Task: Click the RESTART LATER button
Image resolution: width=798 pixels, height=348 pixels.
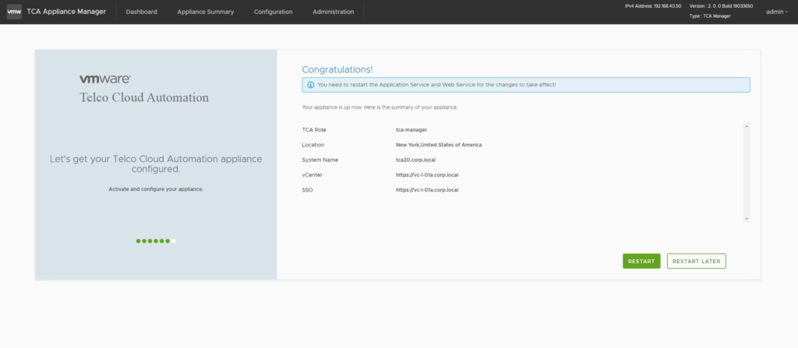Action: click(696, 261)
